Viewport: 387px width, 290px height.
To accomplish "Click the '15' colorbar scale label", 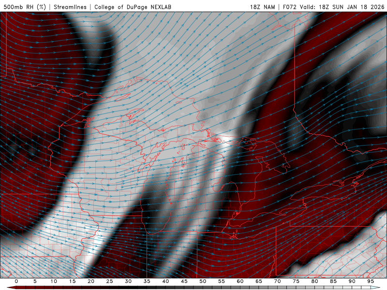I will point(72,281).
